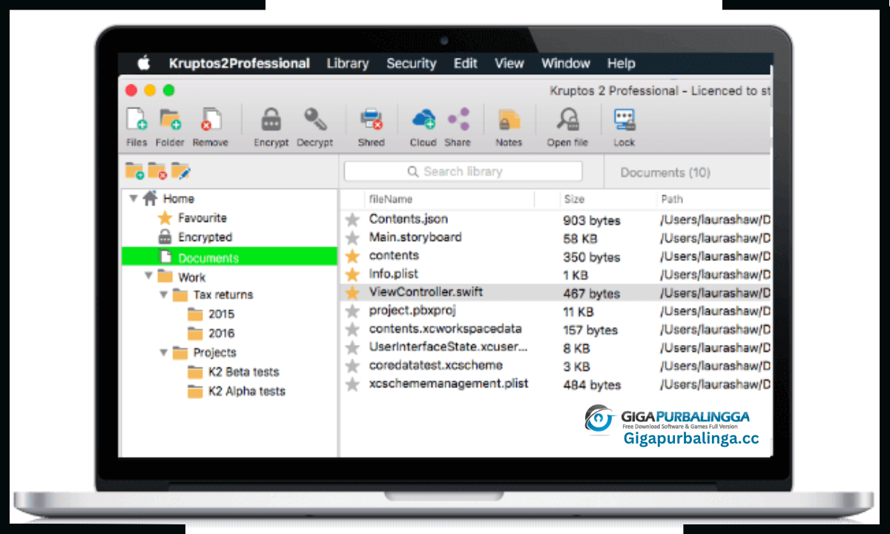
Task: Click the Encrypt padlock icon
Action: 271,119
